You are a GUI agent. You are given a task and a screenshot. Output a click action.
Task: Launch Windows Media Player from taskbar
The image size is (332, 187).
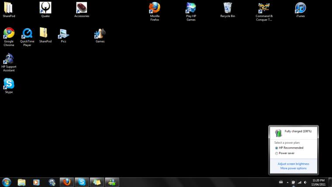click(x=36, y=182)
